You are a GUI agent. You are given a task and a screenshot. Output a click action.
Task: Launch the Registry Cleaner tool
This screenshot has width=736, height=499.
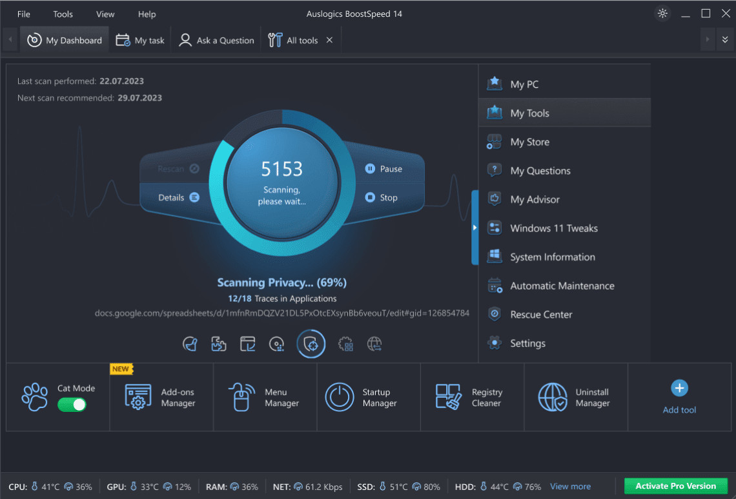pos(472,397)
